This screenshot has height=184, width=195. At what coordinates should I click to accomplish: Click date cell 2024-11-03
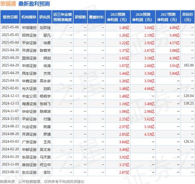point(10,119)
